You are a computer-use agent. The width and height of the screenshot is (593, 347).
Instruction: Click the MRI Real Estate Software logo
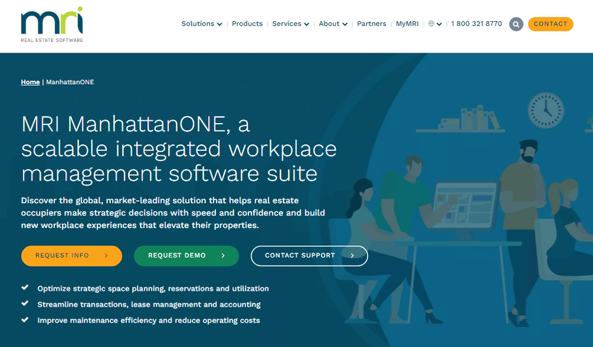click(52, 24)
